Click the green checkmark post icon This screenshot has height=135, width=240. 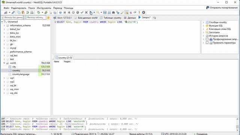[82, 12]
